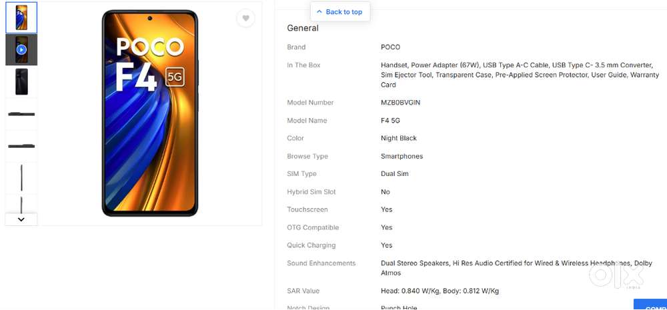The height and width of the screenshot is (310, 667).
Task: Click the Model Number value MZB0BVGIN
Action: point(401,103)
